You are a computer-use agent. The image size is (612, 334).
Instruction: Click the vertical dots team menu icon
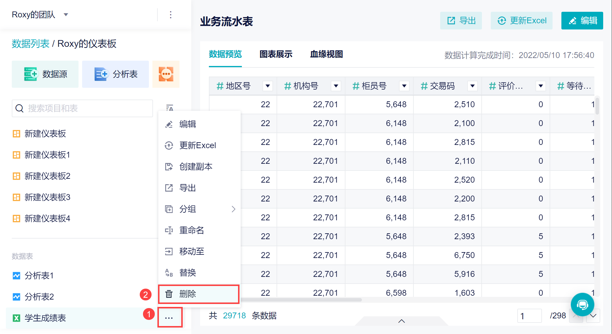point(171,15)
